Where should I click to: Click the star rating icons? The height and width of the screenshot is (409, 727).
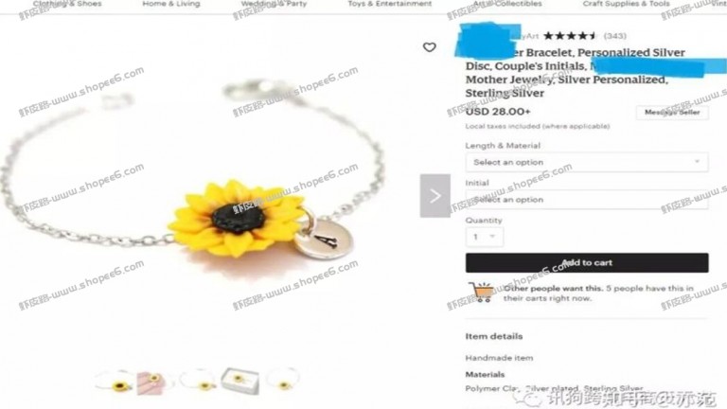(570, 36)
